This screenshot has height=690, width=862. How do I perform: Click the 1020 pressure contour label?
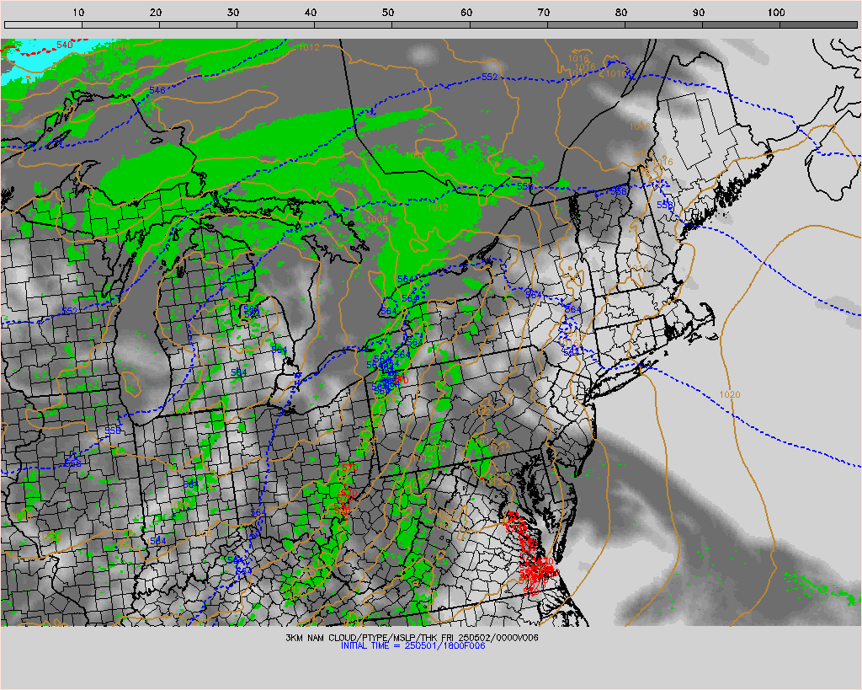(x=730, y=394)
